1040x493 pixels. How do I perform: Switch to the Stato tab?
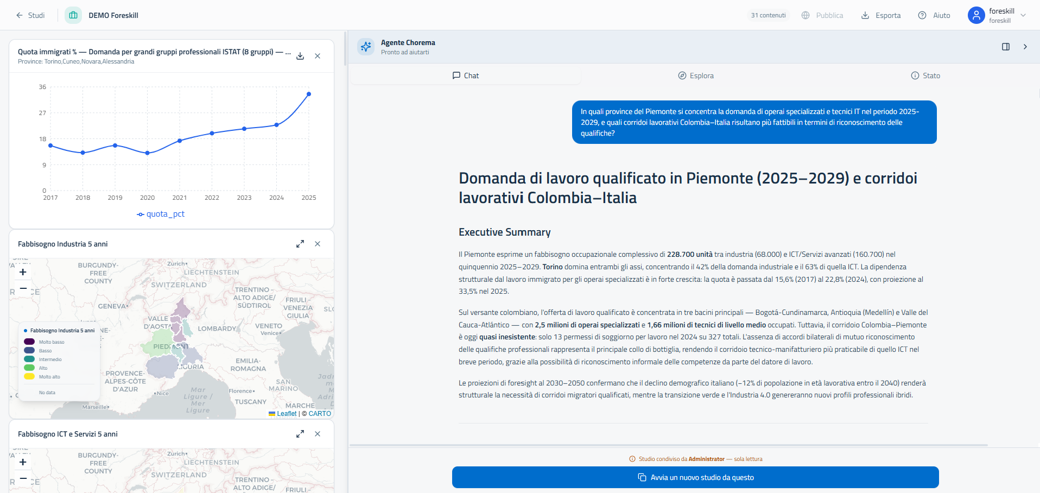[925, 75]
